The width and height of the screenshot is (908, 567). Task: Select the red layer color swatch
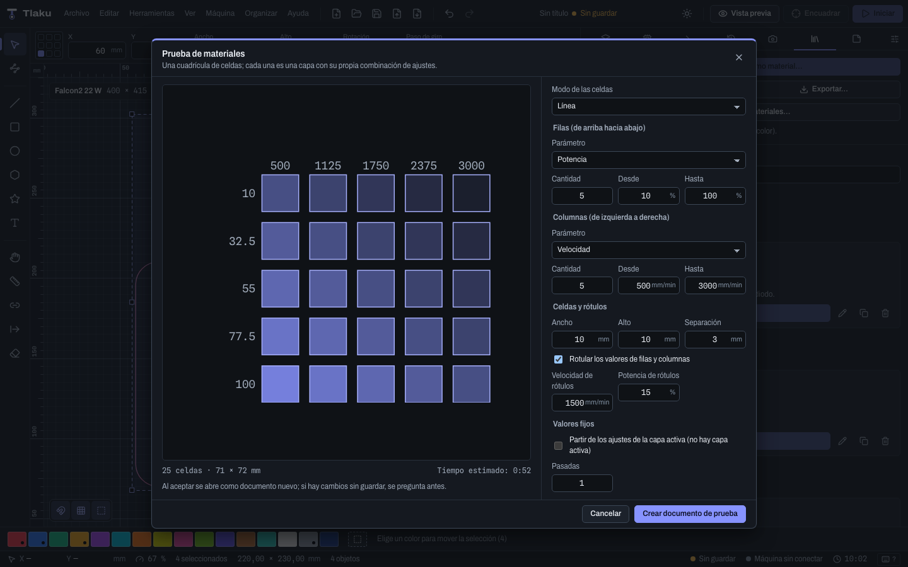tap(16, 539)
